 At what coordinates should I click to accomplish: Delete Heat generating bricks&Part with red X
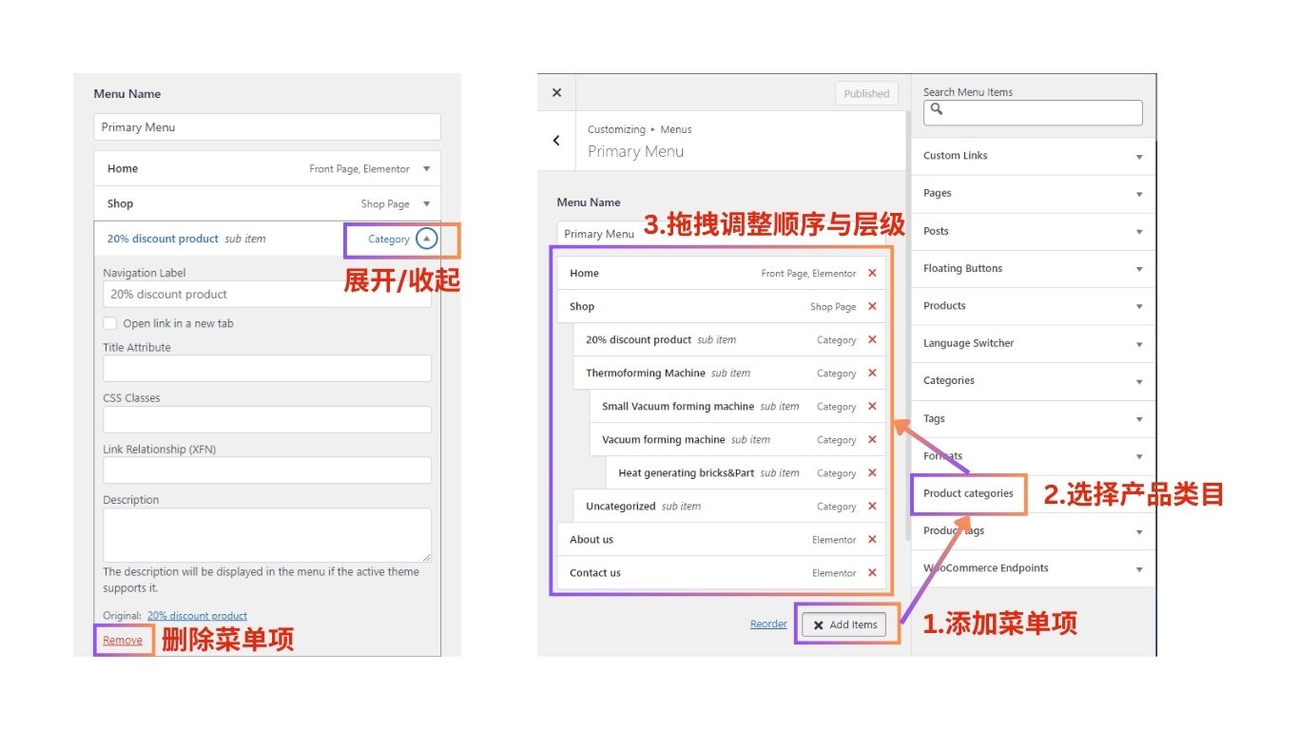click(x=872, y=473)
